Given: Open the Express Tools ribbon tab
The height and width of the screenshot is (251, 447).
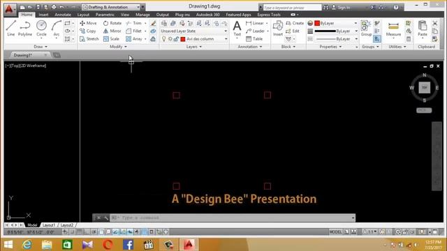Looking at the screenshot, I should pos(269,15).
